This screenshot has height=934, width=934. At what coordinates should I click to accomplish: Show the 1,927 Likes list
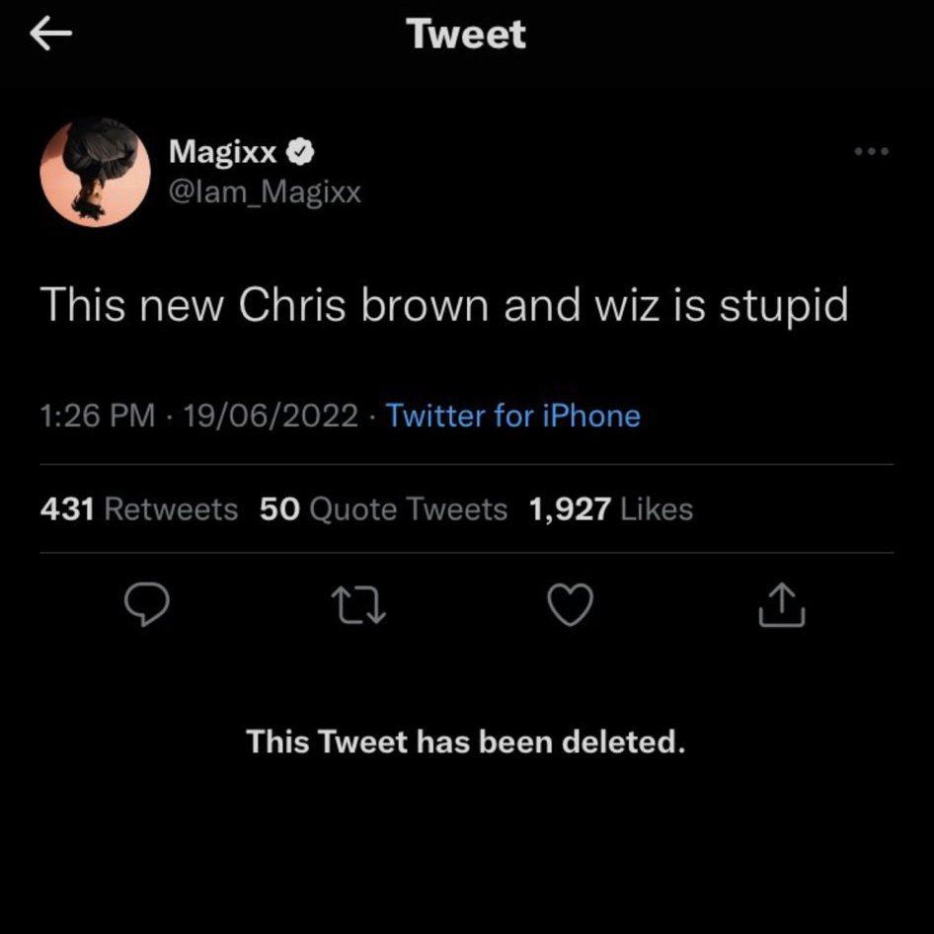pos(611,509)
